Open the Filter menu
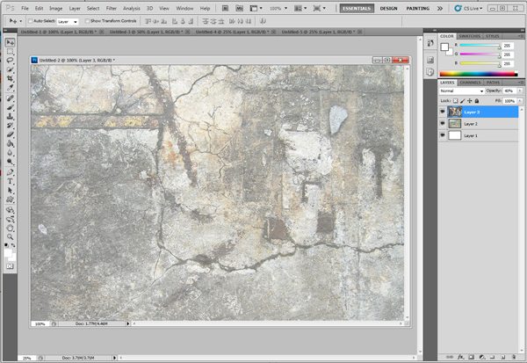The height and width of the screenshot is (363, 527). [111, 8]
